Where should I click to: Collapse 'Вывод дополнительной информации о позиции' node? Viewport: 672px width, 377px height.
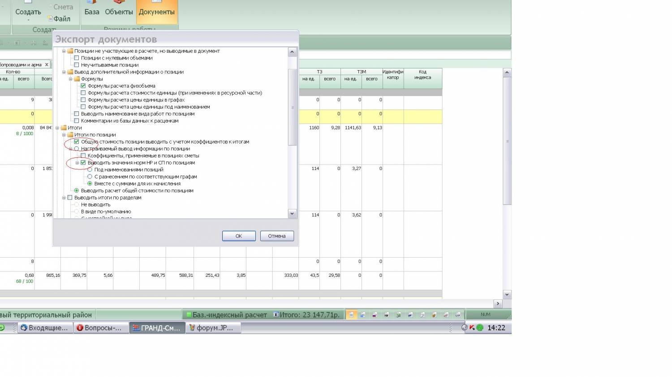[64, 72]
